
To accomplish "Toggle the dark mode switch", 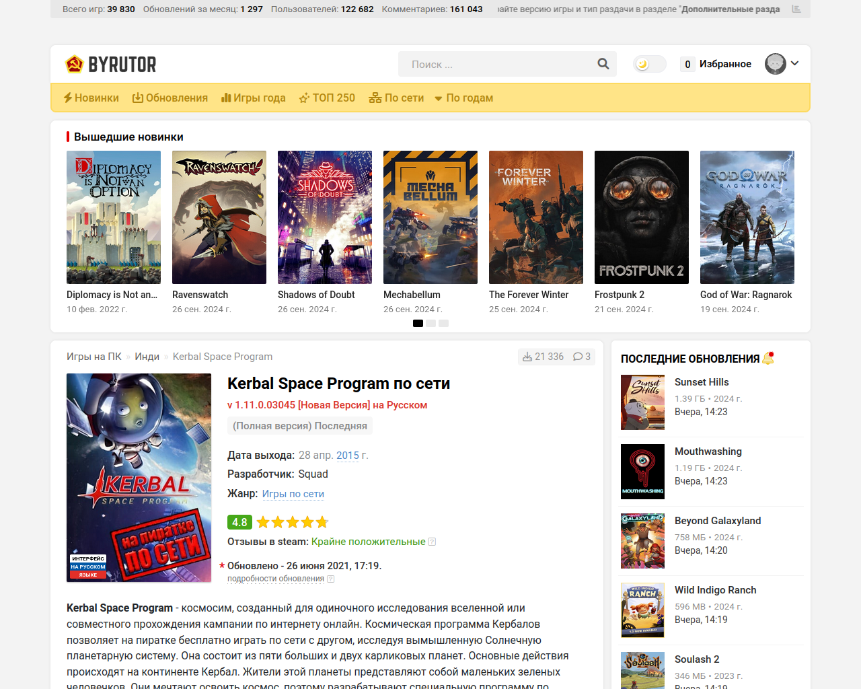I will [650, 64].
